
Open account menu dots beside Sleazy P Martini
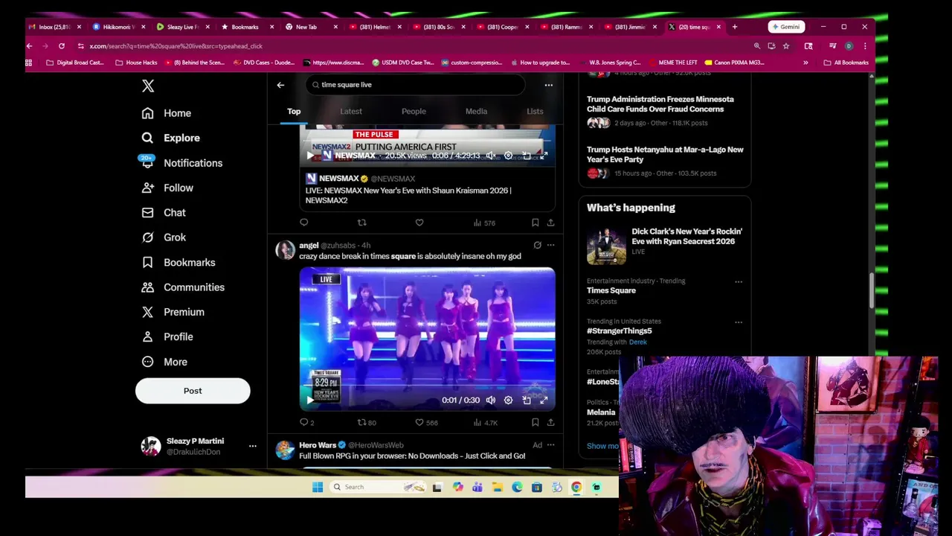pyautogui.click(x=253, y=446)
